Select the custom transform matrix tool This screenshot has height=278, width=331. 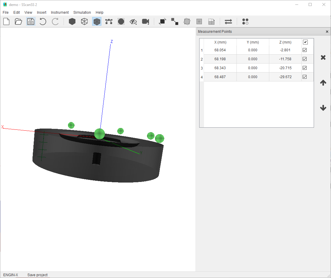click(x=187, y=21)
